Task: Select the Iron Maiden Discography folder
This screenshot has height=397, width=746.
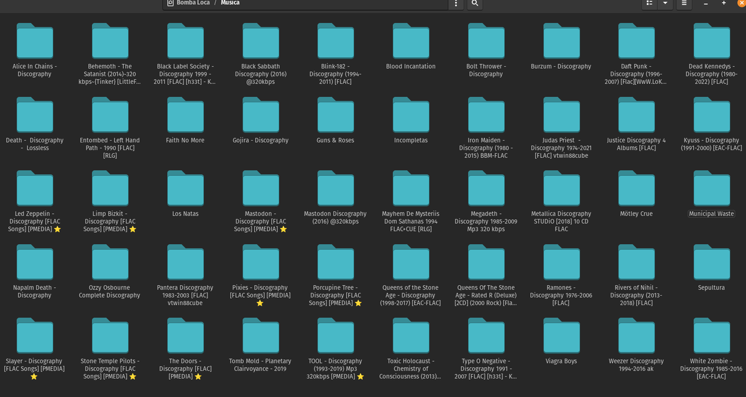Action: pos(486,114)
